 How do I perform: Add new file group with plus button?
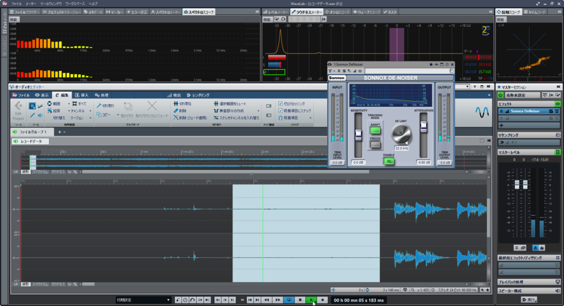[60, 132]
